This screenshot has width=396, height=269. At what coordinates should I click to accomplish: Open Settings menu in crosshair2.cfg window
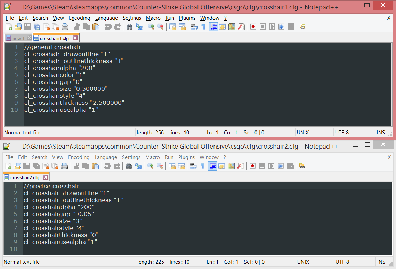131,157
